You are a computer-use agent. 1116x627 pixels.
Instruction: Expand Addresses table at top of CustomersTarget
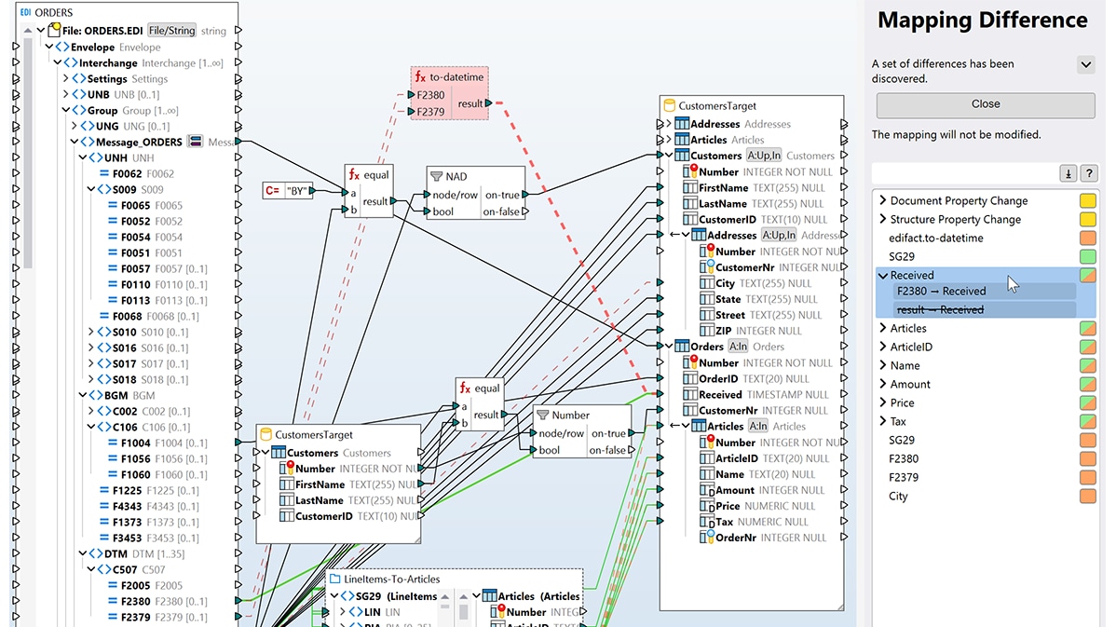[668, 124]
